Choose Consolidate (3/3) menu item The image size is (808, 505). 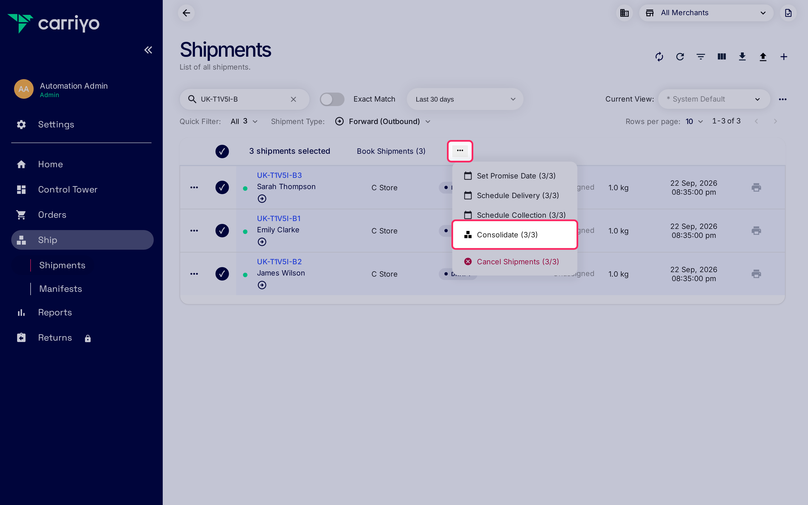point(515,235)
